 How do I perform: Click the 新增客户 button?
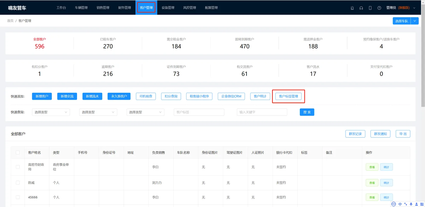coord(42,96)
